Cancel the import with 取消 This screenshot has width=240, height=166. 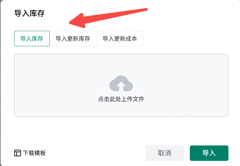point(164,153)
